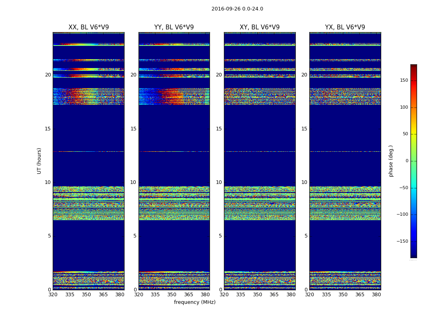Select the XY, BL V6*V9 panel title
This screenshot has width=423, height=322.
tap(259, 27)
